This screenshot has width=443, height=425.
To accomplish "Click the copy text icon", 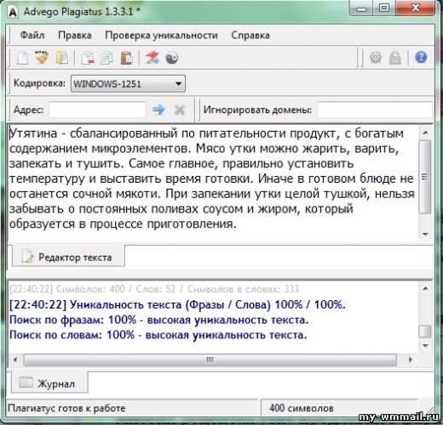I will (x=106, y=58).
